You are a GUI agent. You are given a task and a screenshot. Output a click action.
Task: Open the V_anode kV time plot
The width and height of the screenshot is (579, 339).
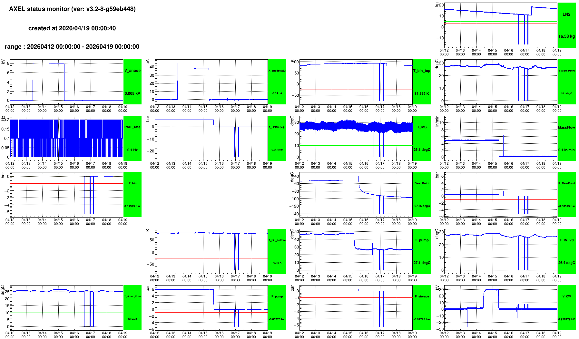(x=66, y=81)
